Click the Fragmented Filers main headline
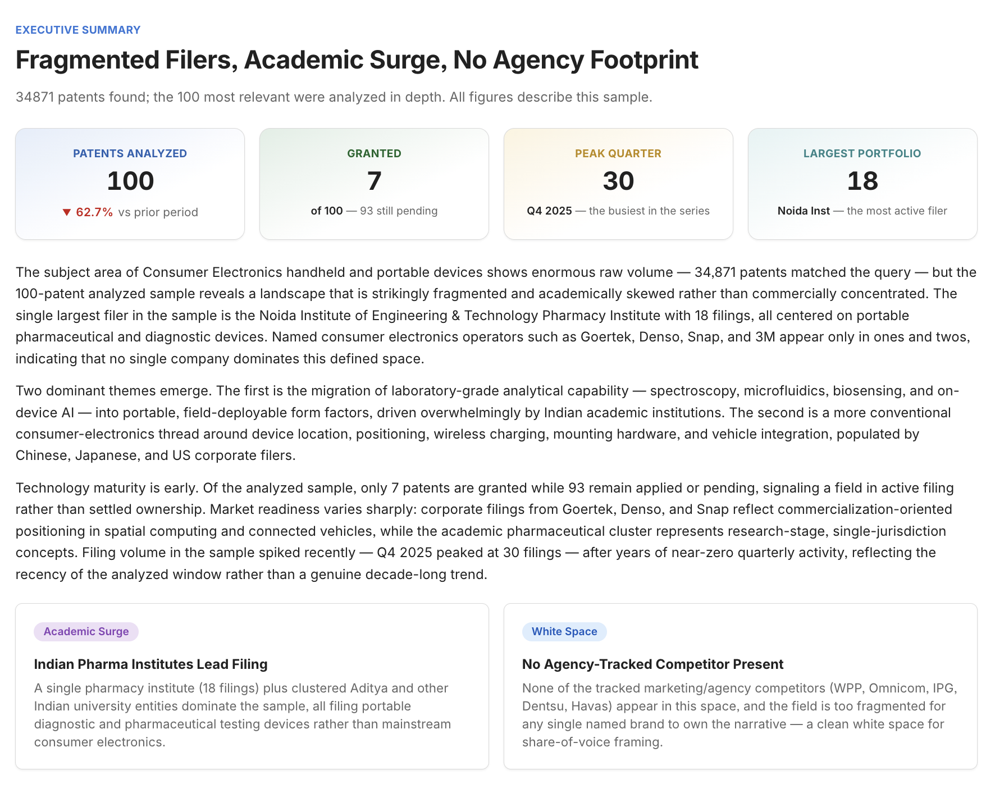Viewport: 995px width, 793px height. [357, 60]
